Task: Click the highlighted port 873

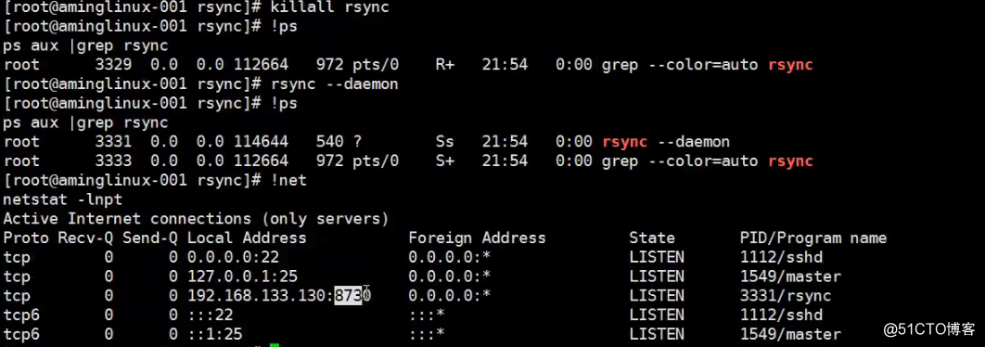Action: click(x=348, y=295)
